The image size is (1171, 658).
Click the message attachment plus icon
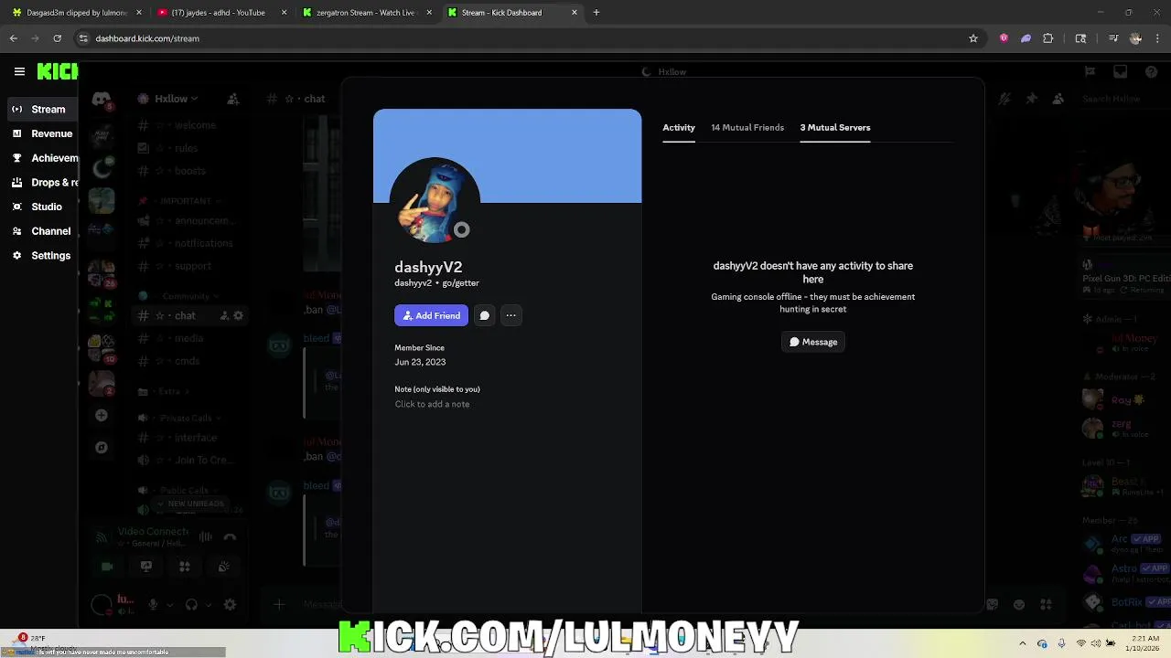279,604
